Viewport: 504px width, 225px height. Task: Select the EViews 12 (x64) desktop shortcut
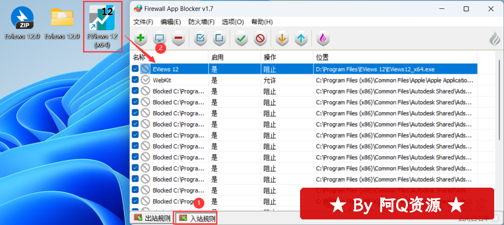102,27
